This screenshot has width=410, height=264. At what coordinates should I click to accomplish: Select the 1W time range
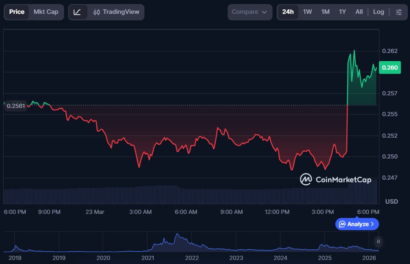tap(307, 12)
